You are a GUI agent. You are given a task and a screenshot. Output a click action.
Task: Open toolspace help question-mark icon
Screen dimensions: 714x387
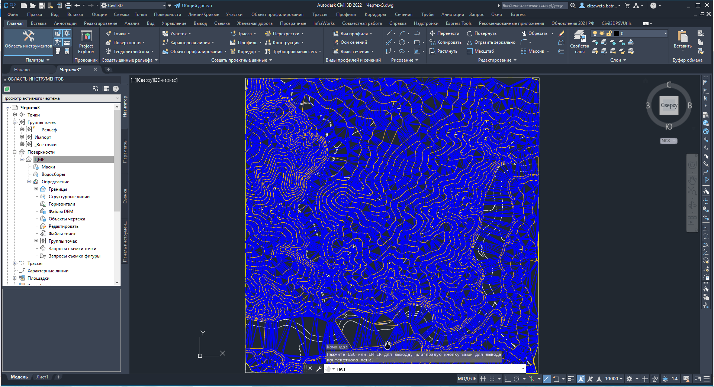[x=116, y=89]
